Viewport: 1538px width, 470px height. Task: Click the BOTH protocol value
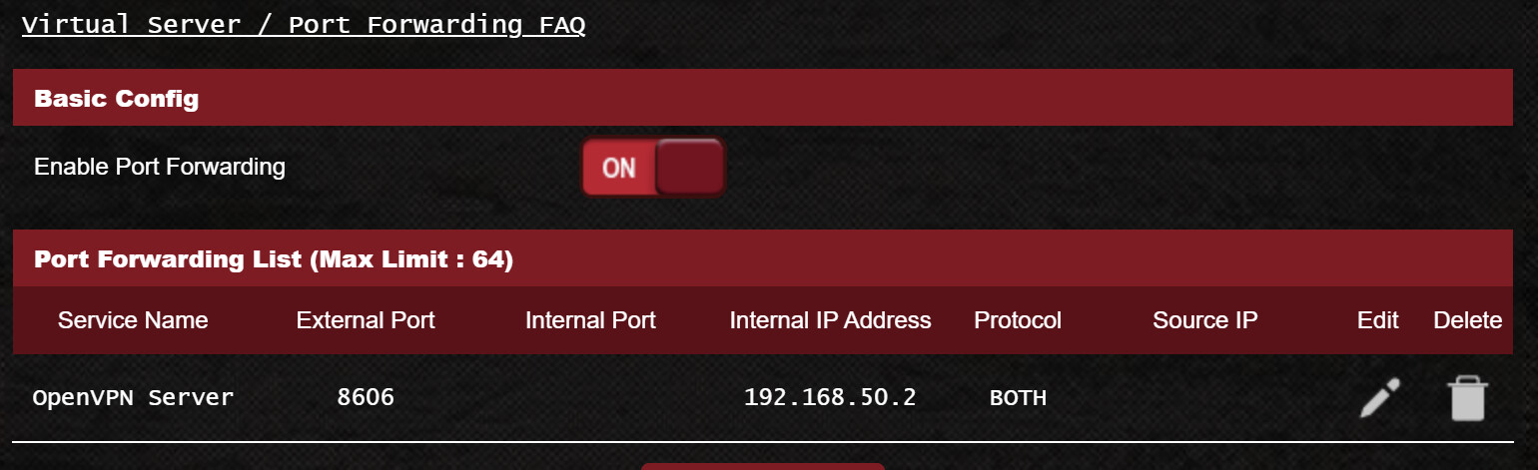(x=1018, y=398)
